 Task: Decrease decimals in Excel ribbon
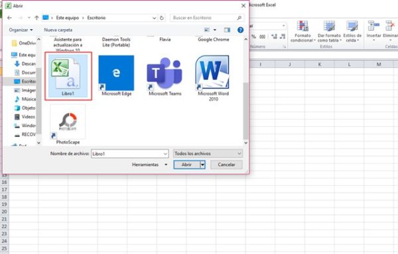[283, 36]
